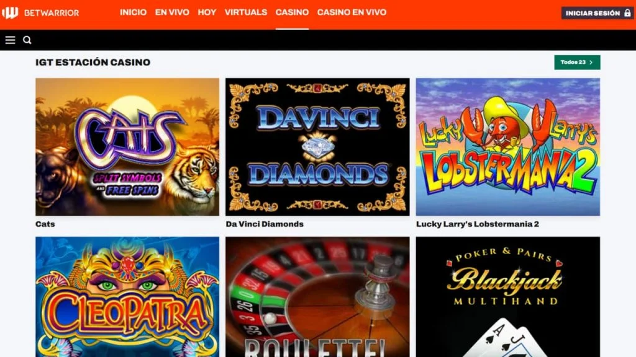
Task: Click the lock icon on Iniciar Sesión
Action: (627, 13)
